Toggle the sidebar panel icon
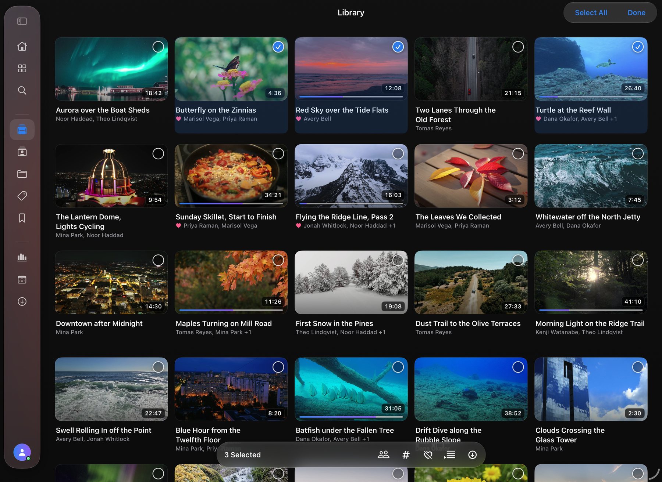This screenshot has width=662, height=482. pos(22,21)
